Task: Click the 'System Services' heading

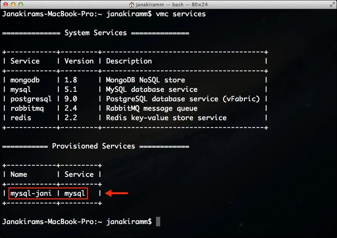Action: pos(96,33)
